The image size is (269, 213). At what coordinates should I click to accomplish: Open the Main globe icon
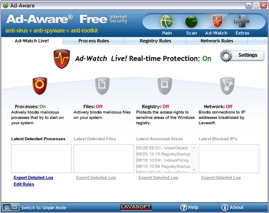167,22
